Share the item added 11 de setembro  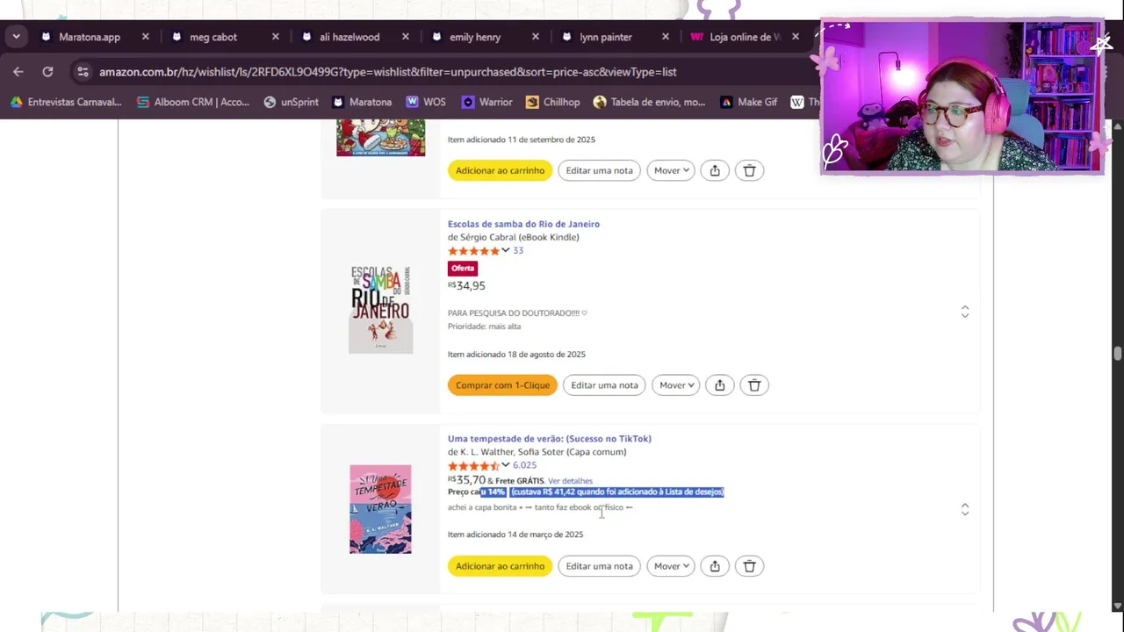tap(715, 170)
